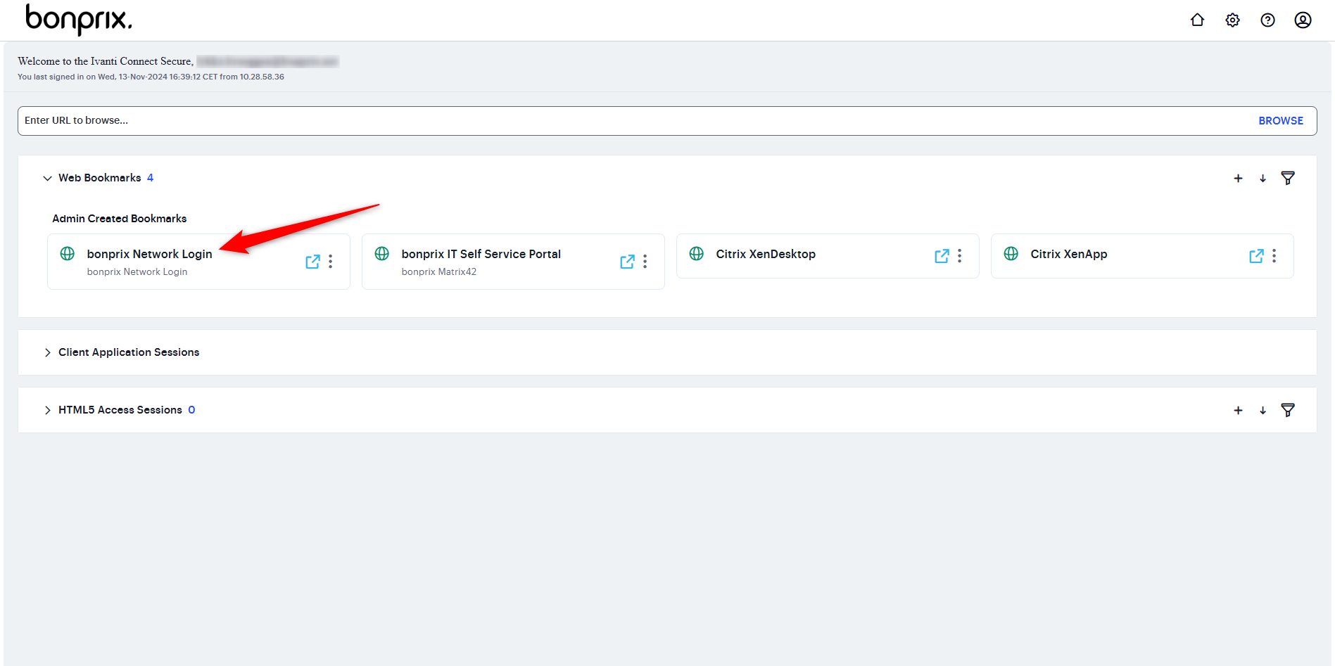The image size is (1335, 666).
Task: Open settings gear icon in header
Action: (1232, 20)
